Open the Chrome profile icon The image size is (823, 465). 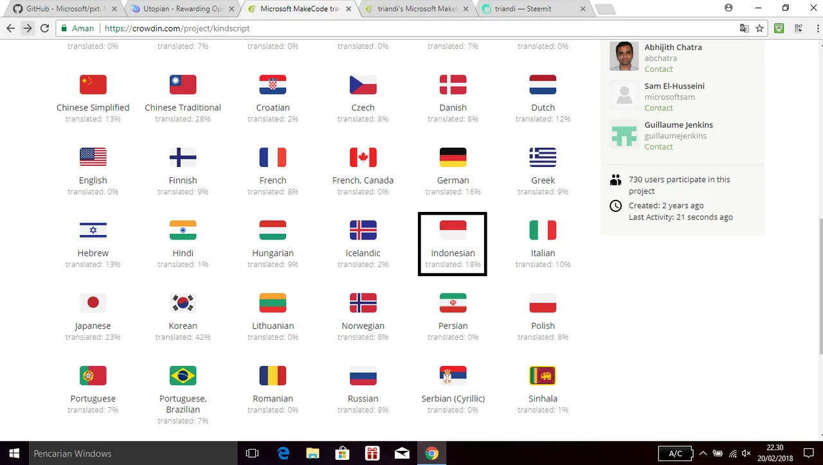[728, 8]
